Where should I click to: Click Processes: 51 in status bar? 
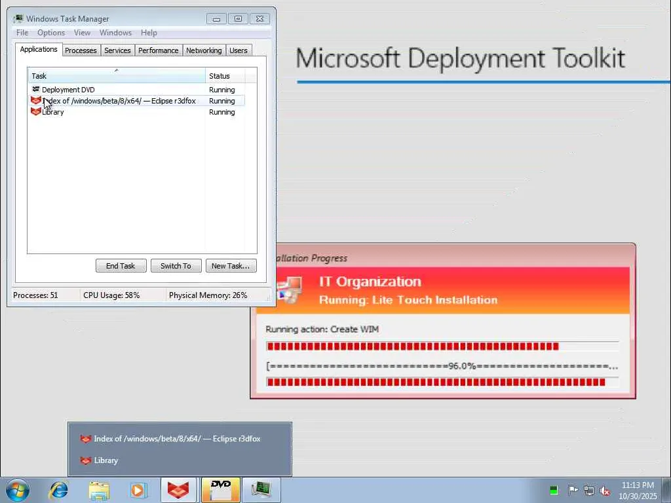(35, 295)
